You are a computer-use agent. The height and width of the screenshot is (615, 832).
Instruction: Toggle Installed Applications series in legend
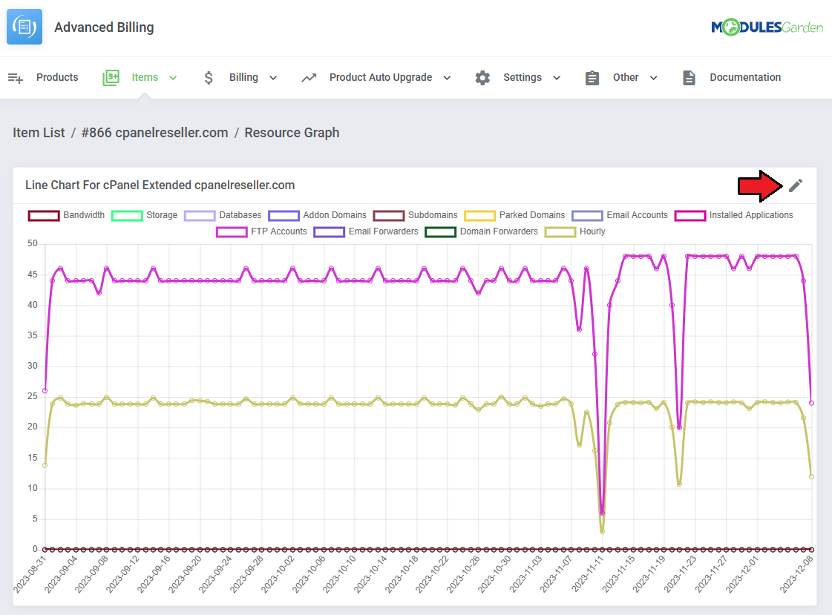point(734,215)
